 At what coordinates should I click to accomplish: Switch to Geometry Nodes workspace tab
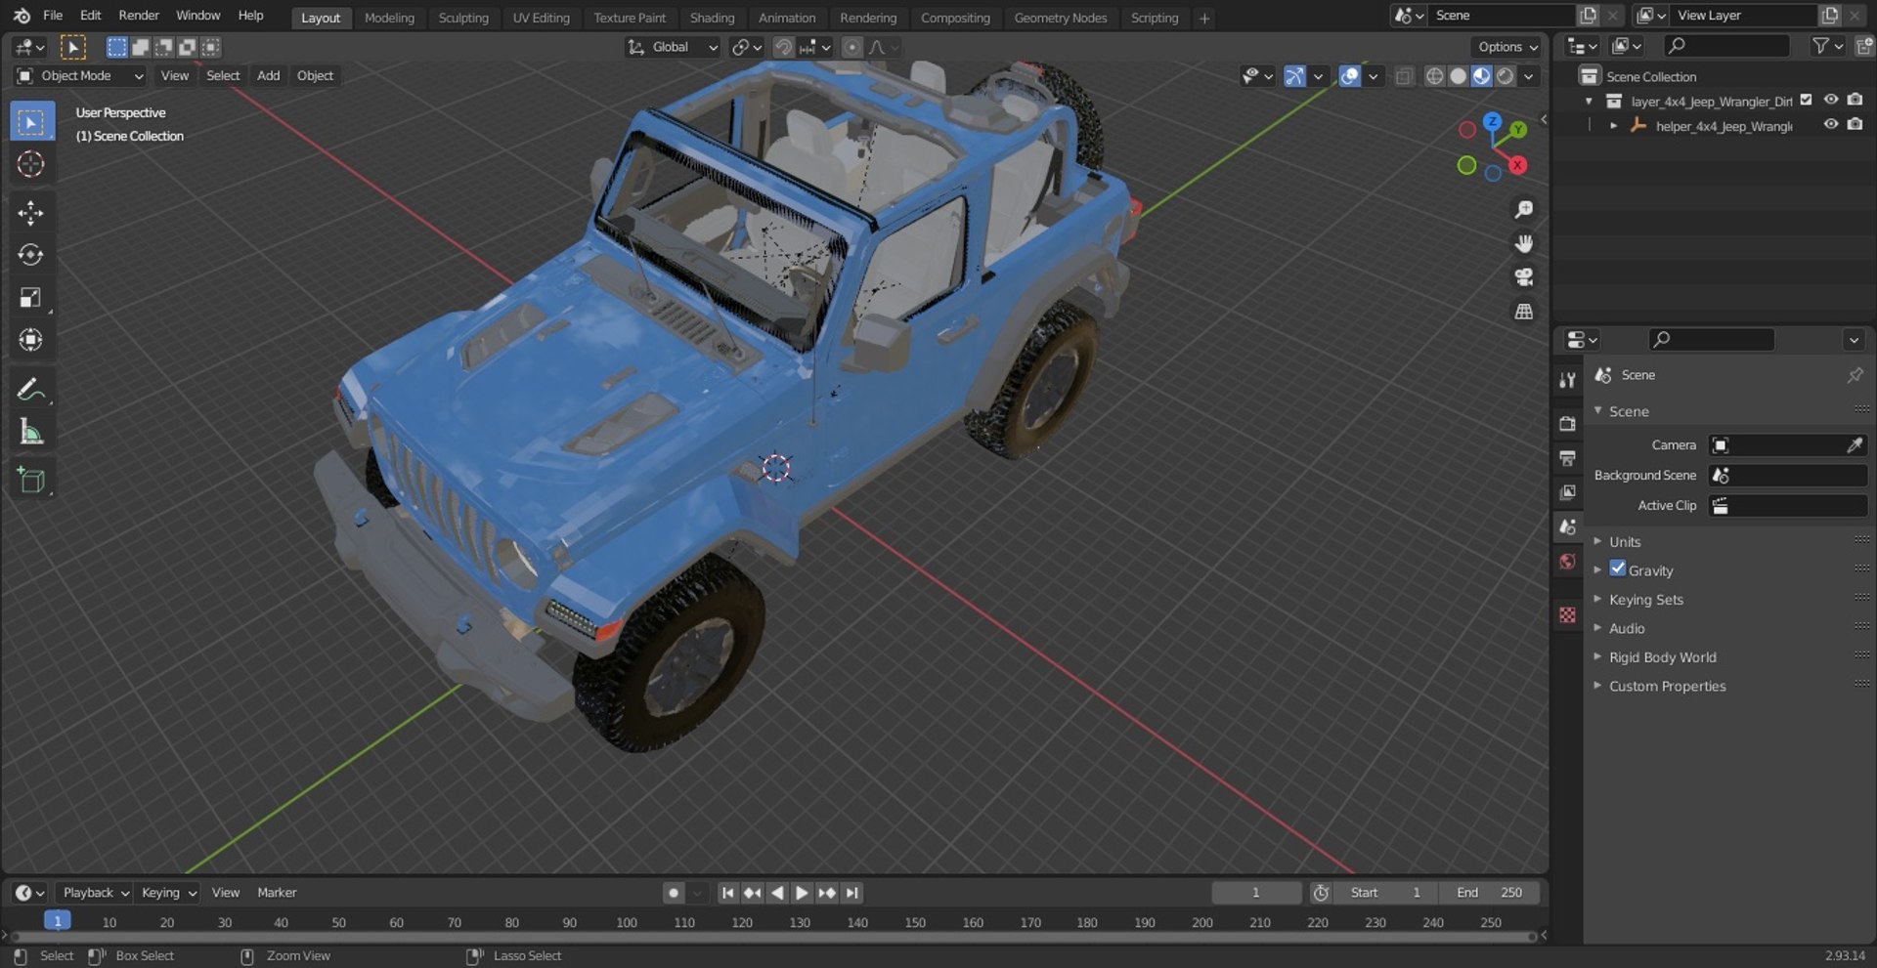click(1061, 18)
